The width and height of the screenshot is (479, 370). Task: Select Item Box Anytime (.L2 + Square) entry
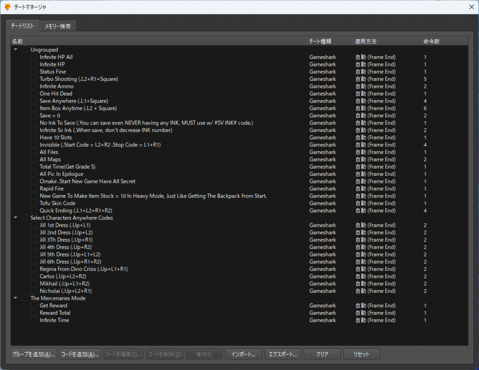(239, 108)
